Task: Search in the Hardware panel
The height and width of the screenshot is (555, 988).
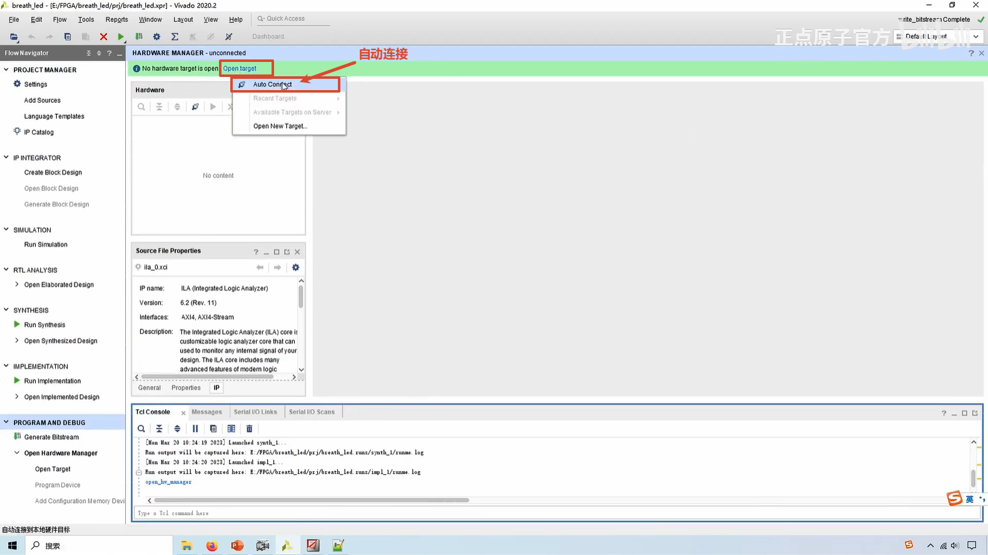Action: (x=141, y=107)
